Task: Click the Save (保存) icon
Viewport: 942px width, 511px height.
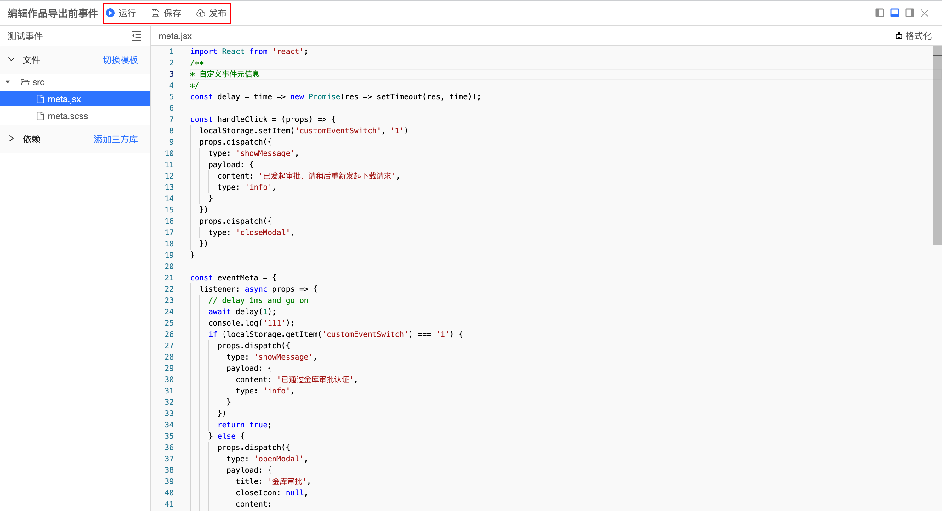Action: (156, 13)
